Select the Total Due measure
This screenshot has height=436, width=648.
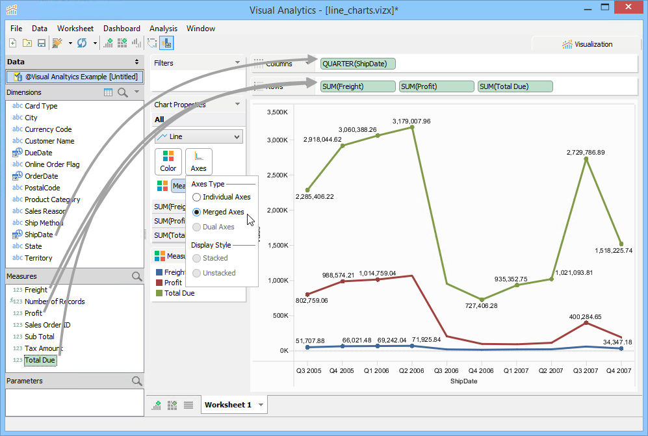click(x=40, y=360)
